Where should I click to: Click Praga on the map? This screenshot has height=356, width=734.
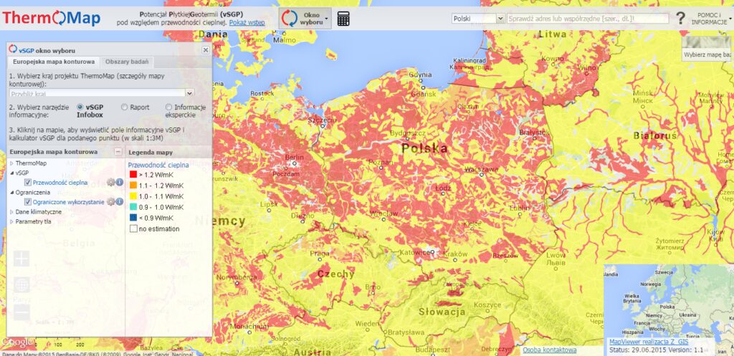[320, 254]
